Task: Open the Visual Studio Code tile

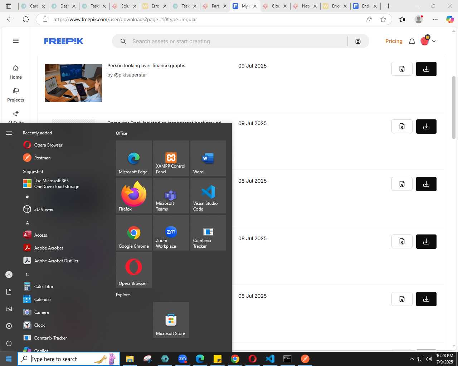Action: pos(208,196)
